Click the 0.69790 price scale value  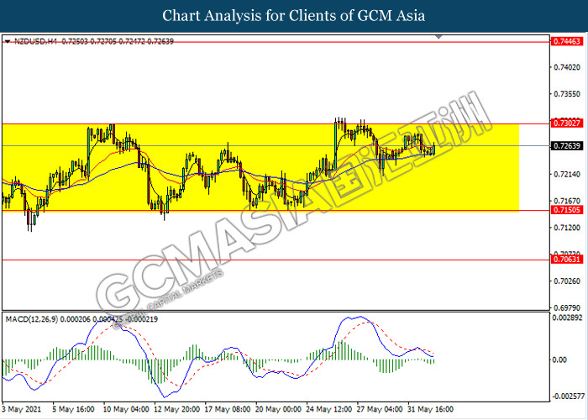pyautogui.click(x=567, y=307)
